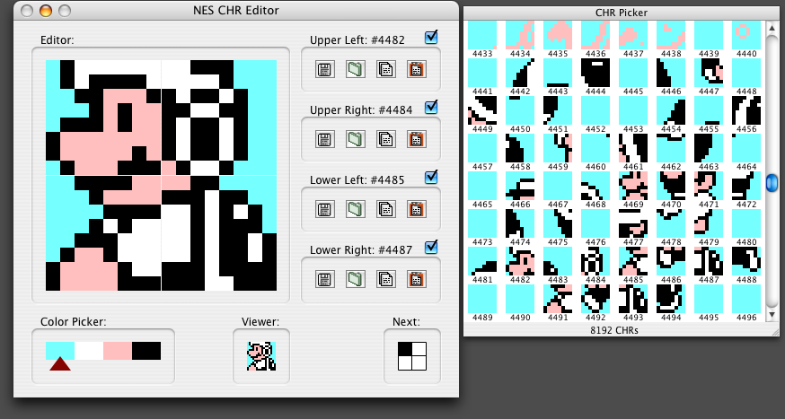Viewport: 785px width, 419px height.
Task: Open a file into Lower Right tile
Action: (x=356, y=280)
